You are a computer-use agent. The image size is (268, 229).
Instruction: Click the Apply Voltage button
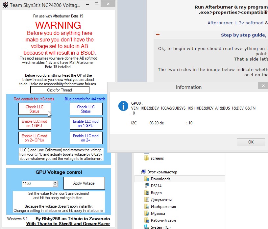pyautogui.click(x=84, y=183)
